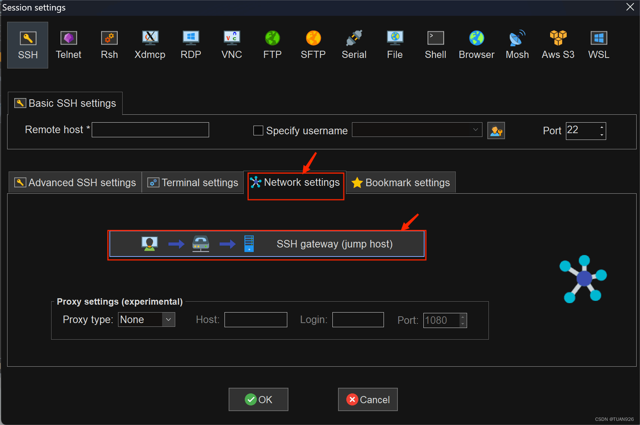Focus the Remote host input field

pos(150,130)
